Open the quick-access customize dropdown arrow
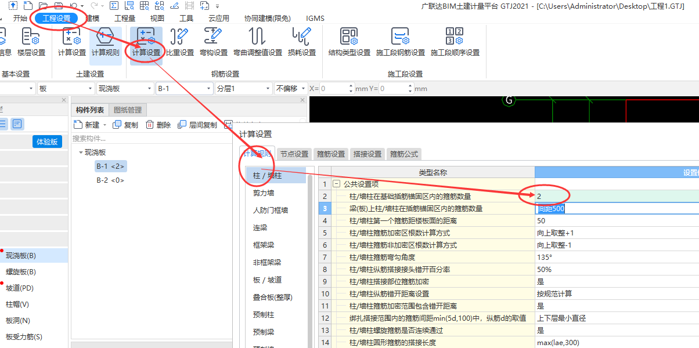This screenshot has height=348, width=699. [217, 5]
